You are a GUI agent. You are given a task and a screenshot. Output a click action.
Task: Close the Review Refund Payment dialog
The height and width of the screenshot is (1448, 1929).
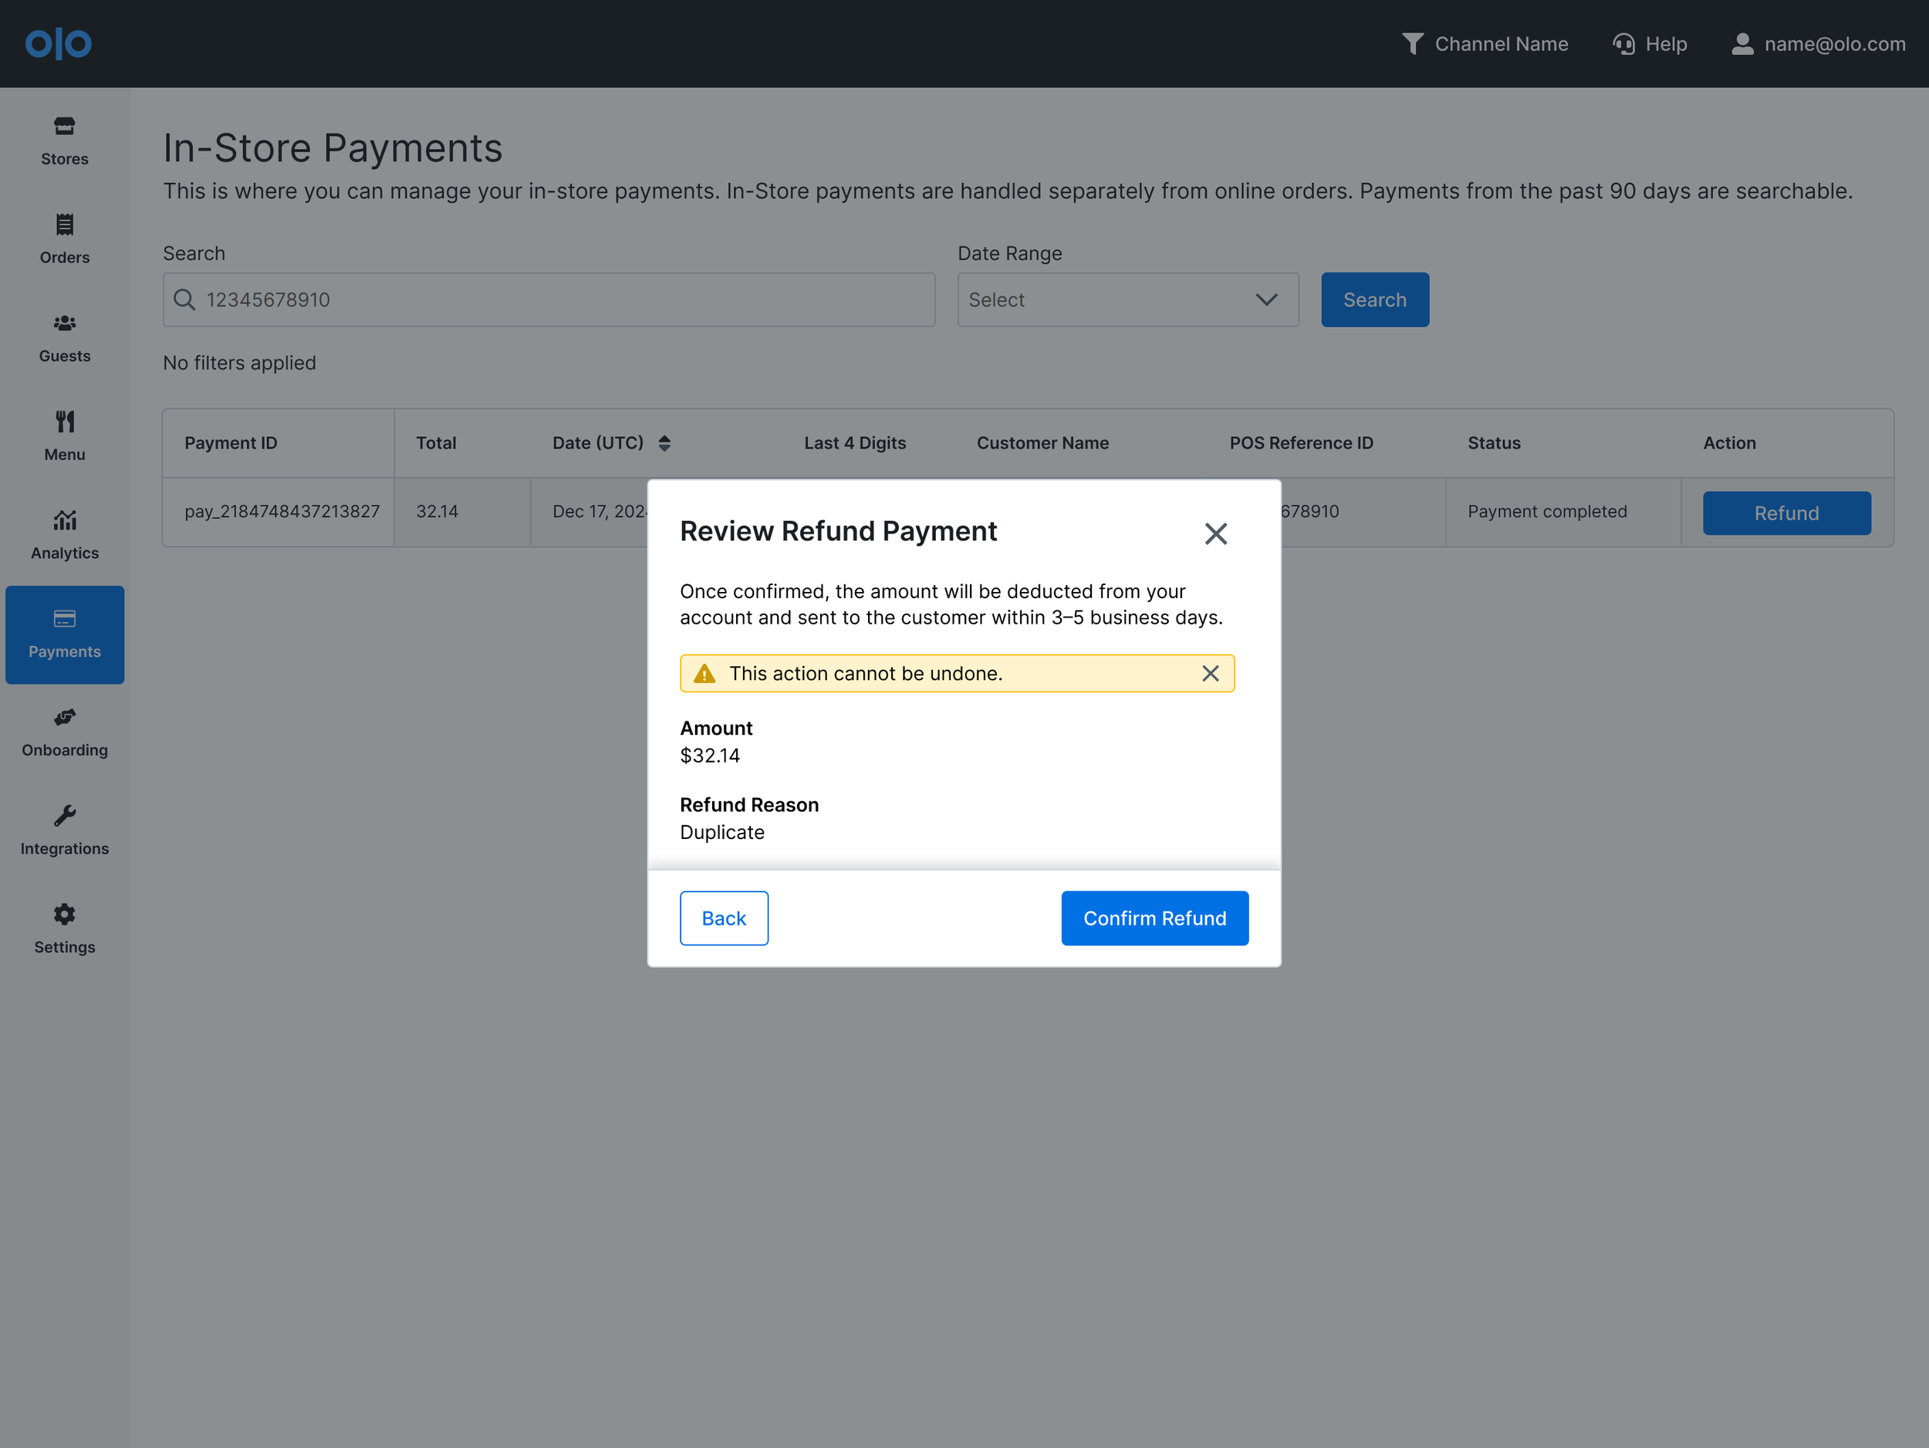[1215, 534]
